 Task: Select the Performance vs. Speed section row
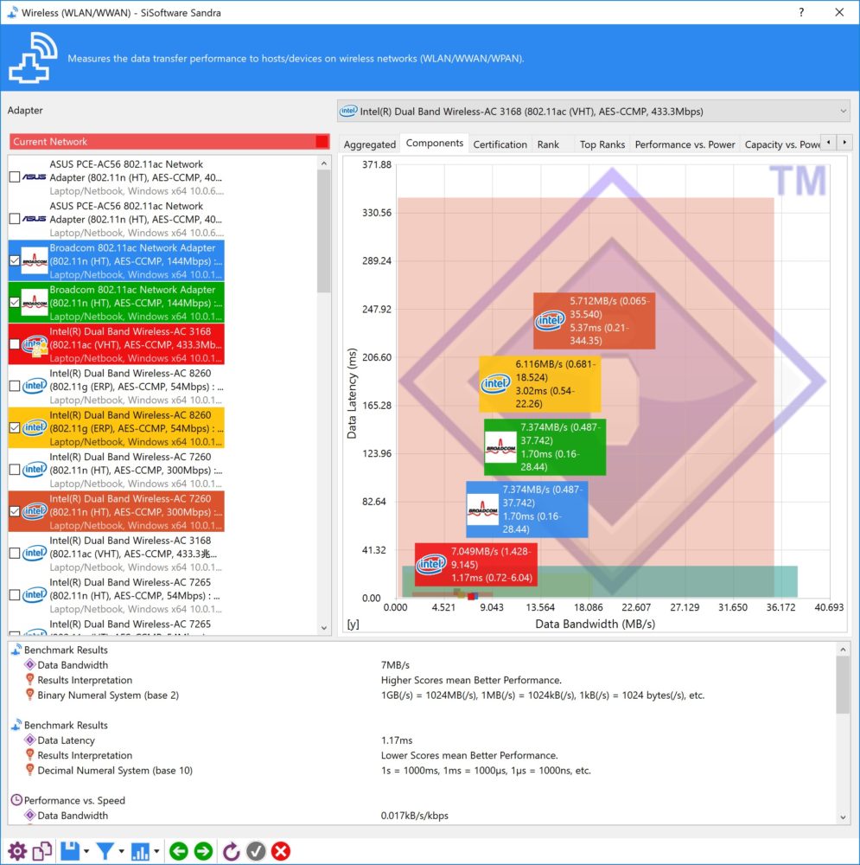pyautogui.click(x=422, y=800)
